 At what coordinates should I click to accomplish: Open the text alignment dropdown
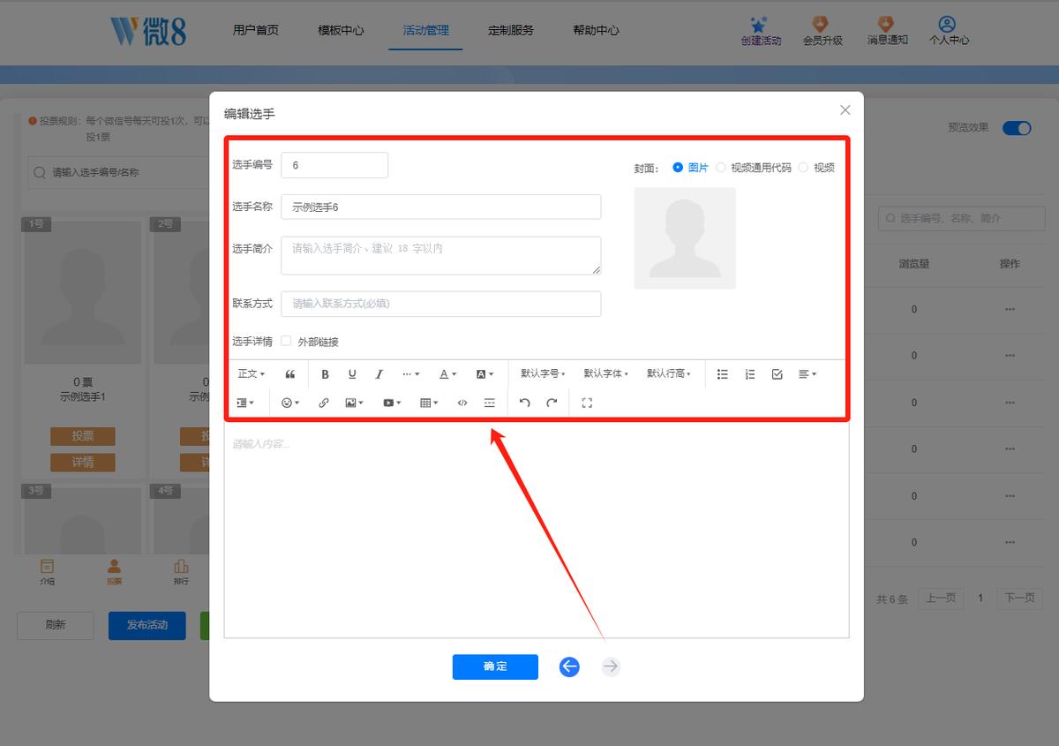(x=807, y=374)
